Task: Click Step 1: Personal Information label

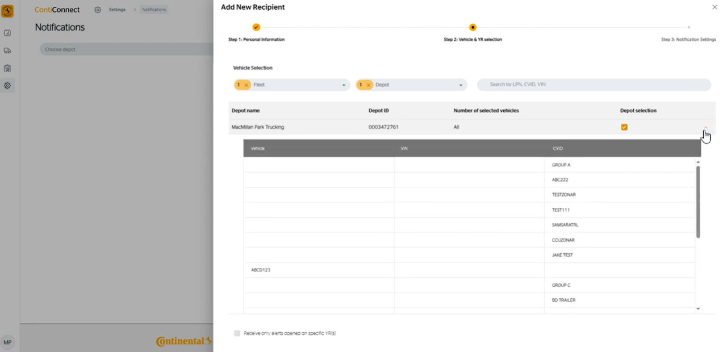Action: point(256,40)
